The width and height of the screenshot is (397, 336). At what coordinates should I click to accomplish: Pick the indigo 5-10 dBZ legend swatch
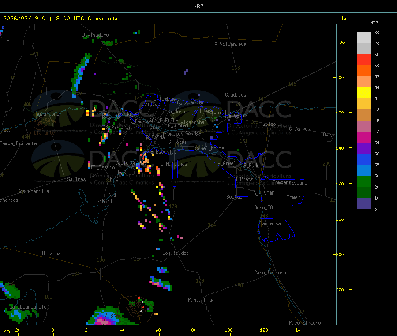coord(363,204)
